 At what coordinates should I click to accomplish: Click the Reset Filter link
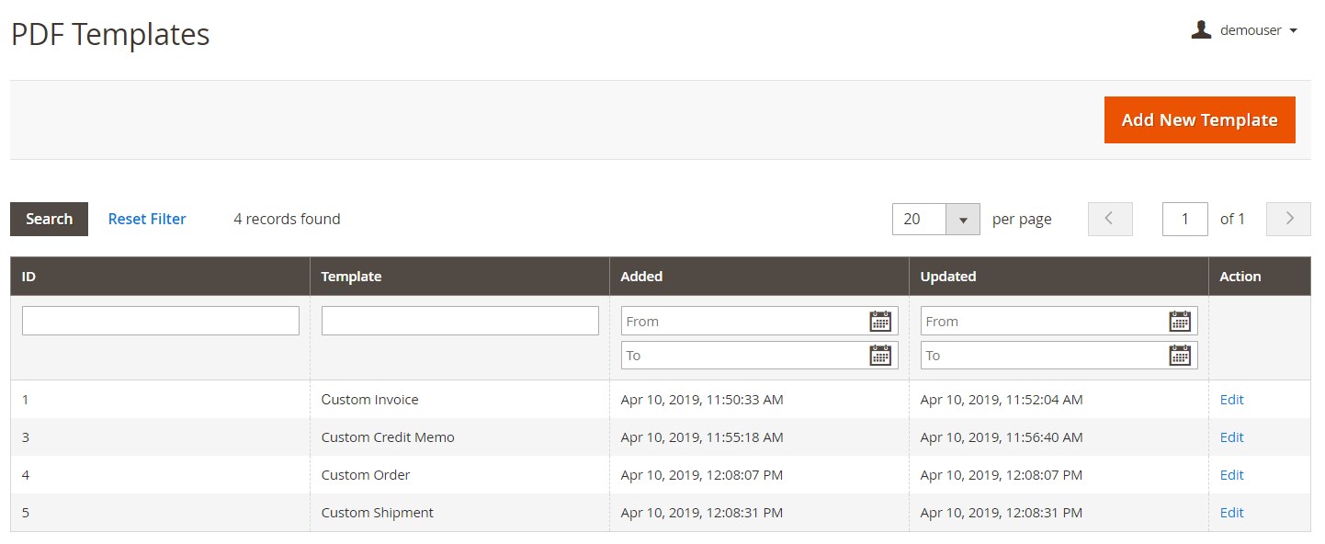point(147,219)
